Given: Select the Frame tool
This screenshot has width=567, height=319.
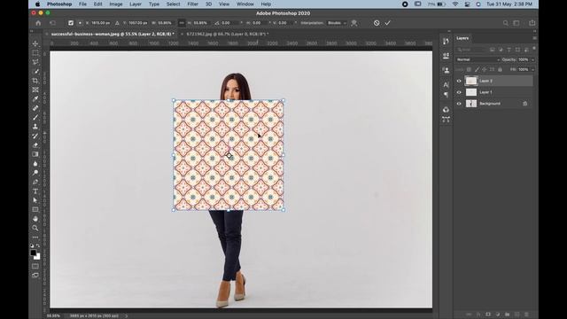Looking at the screenshot, I should pyautogui.click(x=35, y=89).
